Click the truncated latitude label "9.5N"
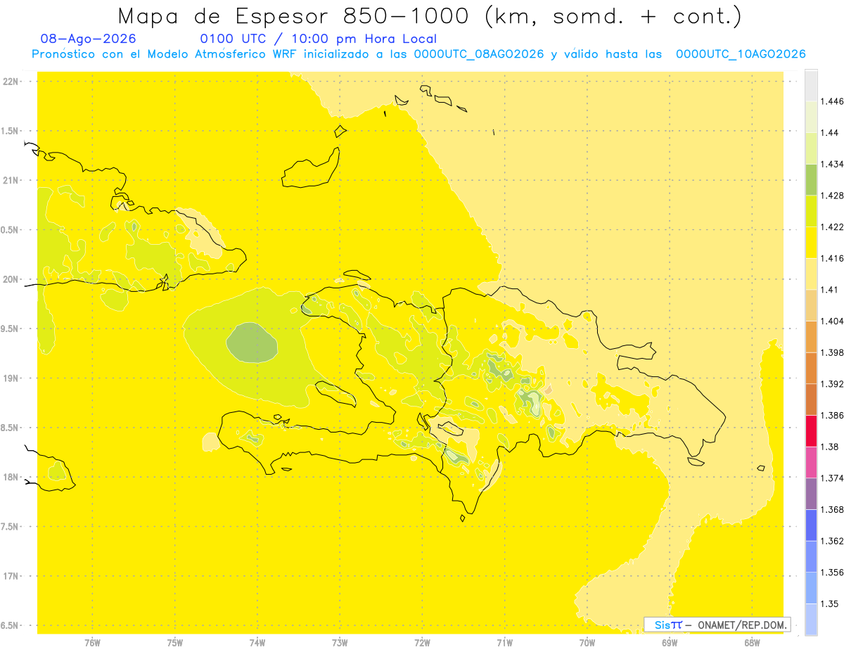 click(x=11, y=329)
